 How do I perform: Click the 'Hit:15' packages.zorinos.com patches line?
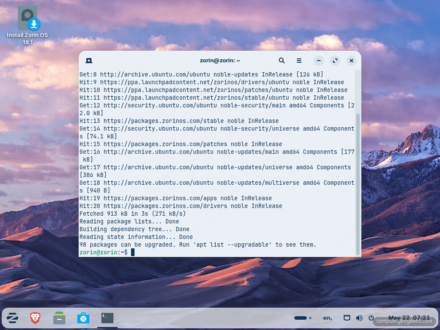[x=181, y=144]
